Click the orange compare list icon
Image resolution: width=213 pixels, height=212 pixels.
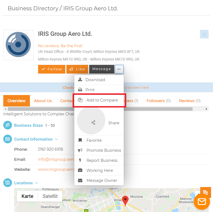[205, 192]
